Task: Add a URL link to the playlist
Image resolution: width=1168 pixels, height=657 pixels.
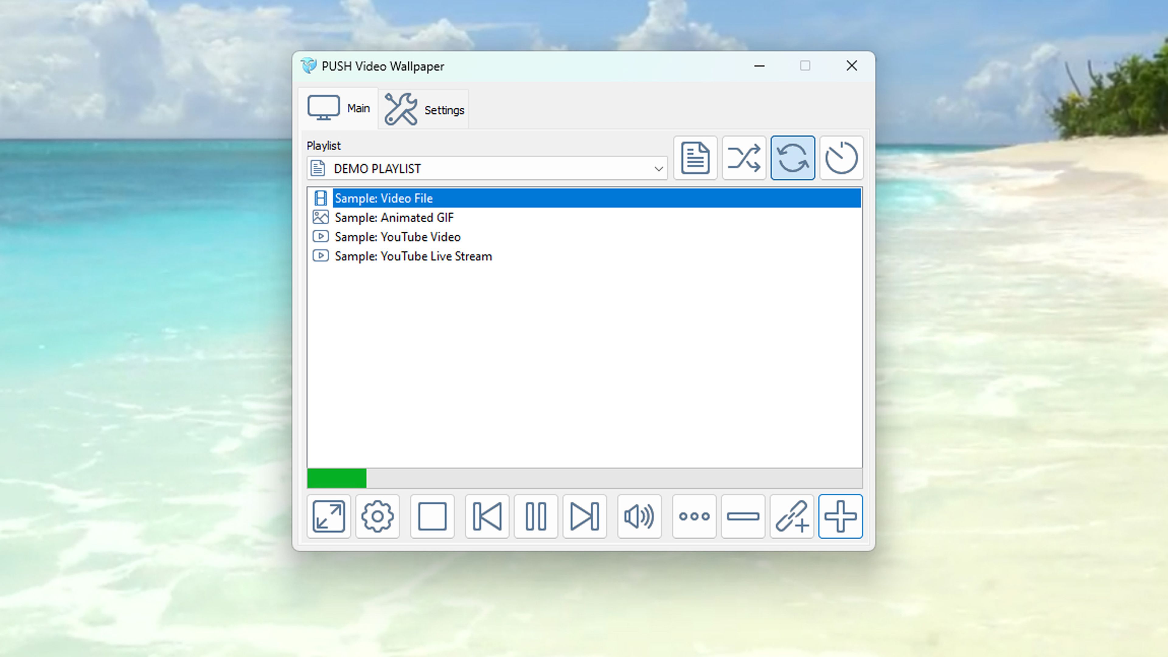Action: [792, 516]
